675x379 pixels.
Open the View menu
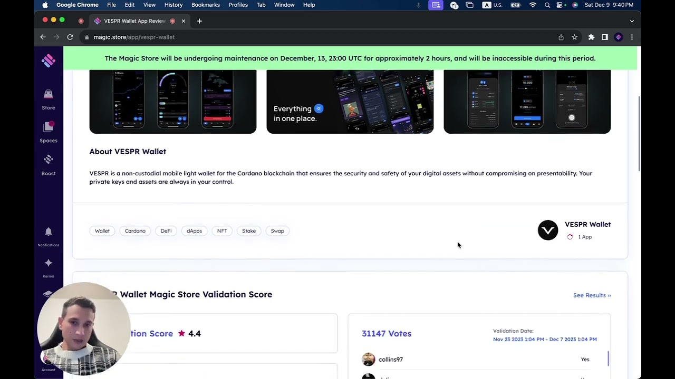(149, 5)
